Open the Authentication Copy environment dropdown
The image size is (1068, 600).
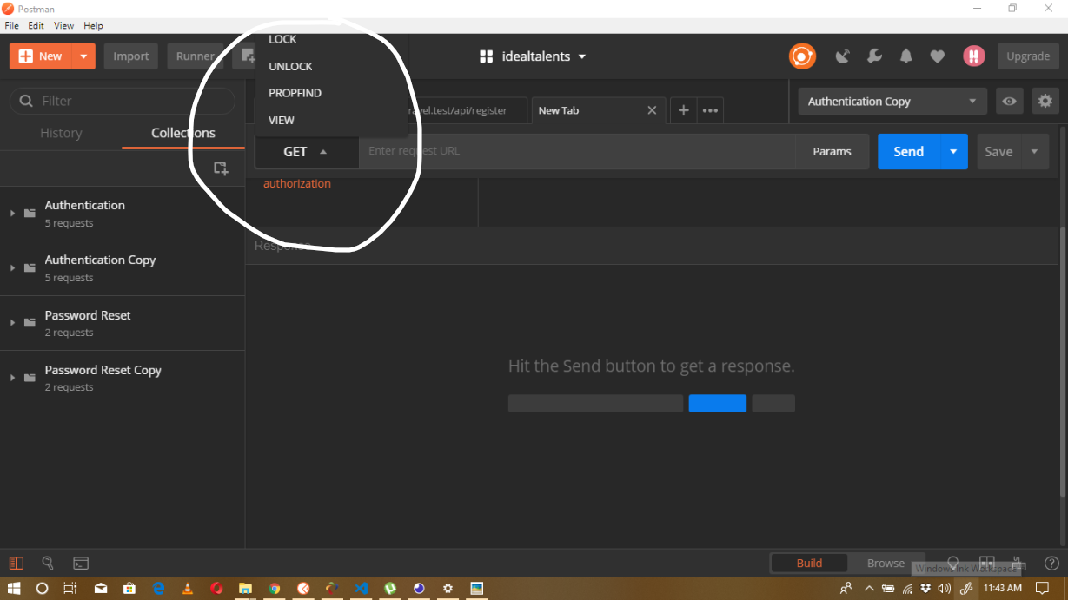[891, 101]
